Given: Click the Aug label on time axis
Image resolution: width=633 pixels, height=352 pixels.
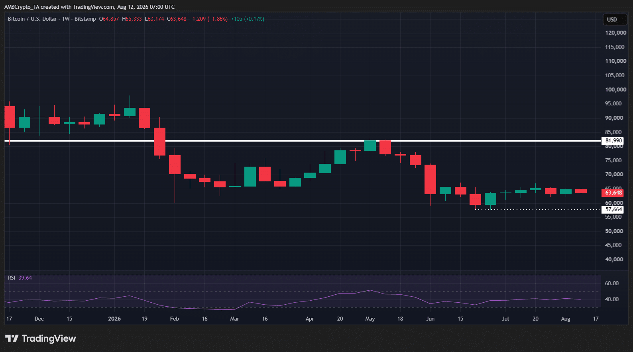Looking at the screenshot, I should 566,319.
